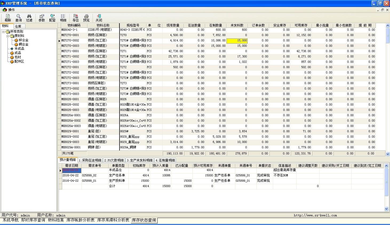
Task: Click 025899_02 demand order number
Action: 89,176
